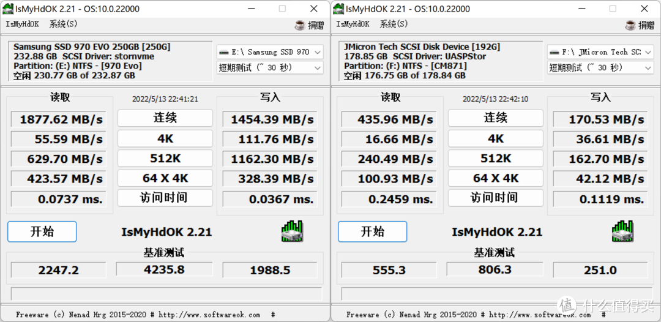This screenshot has width=661, height=322.
Task: Click the 806.3 total benchmark score
Action: coord(495,269)
